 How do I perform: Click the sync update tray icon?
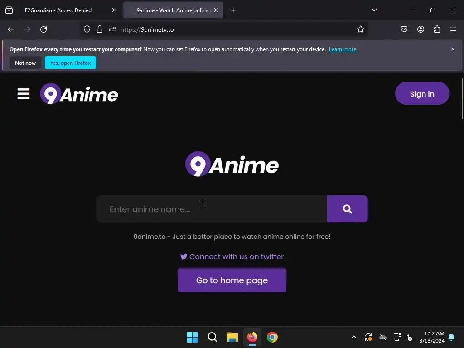368,337
